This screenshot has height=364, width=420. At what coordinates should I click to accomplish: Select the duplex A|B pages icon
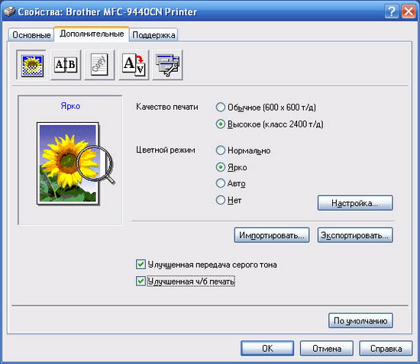coord(66,65)
